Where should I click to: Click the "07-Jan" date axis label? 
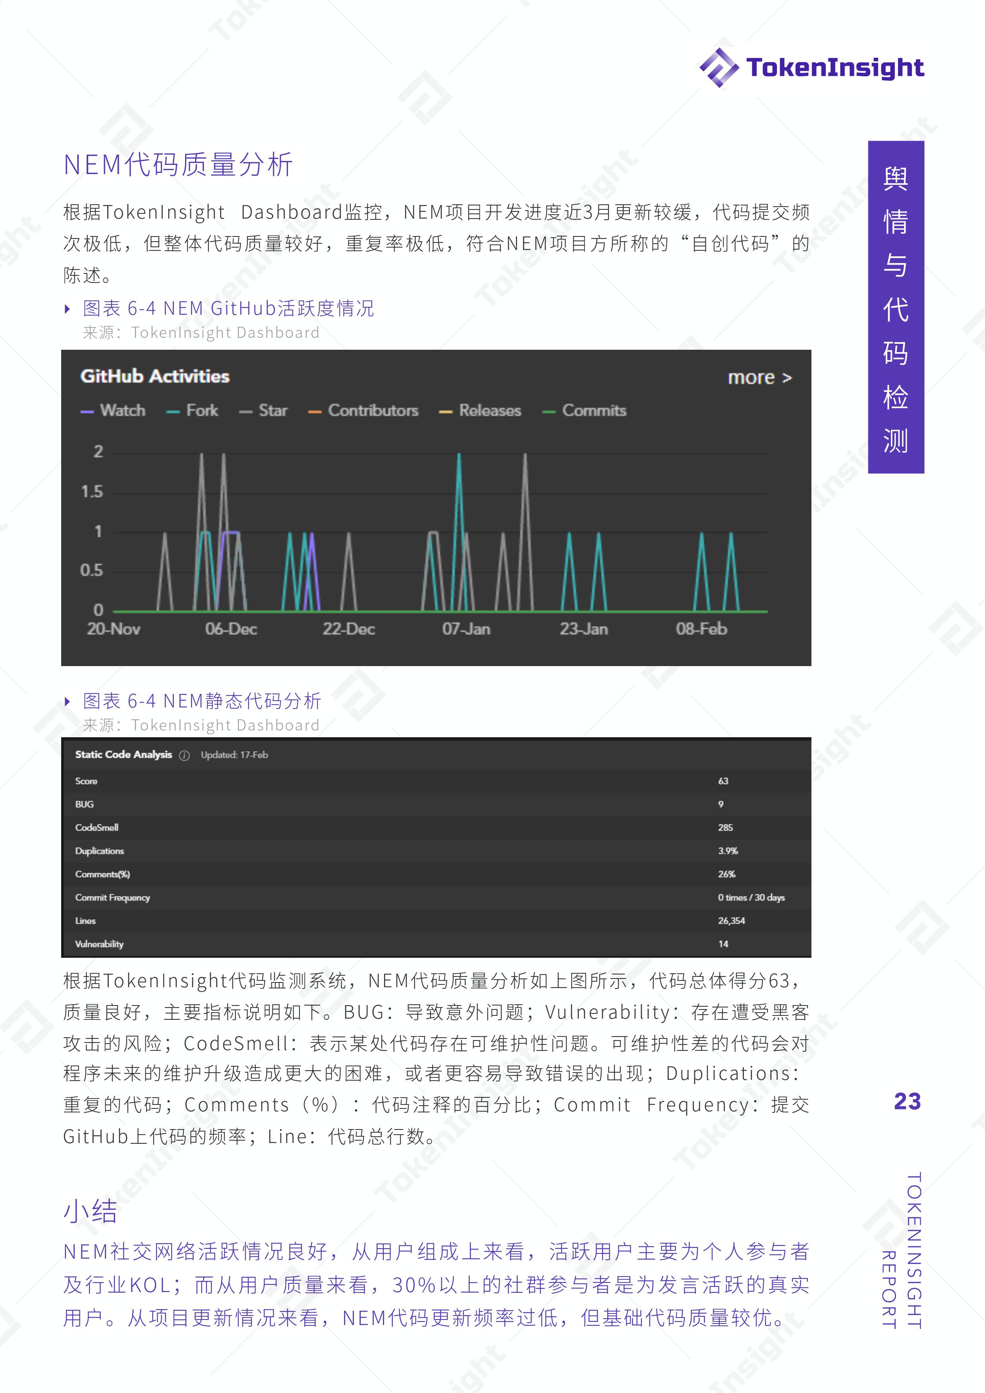pyautogui.click(x=466, y=629)
